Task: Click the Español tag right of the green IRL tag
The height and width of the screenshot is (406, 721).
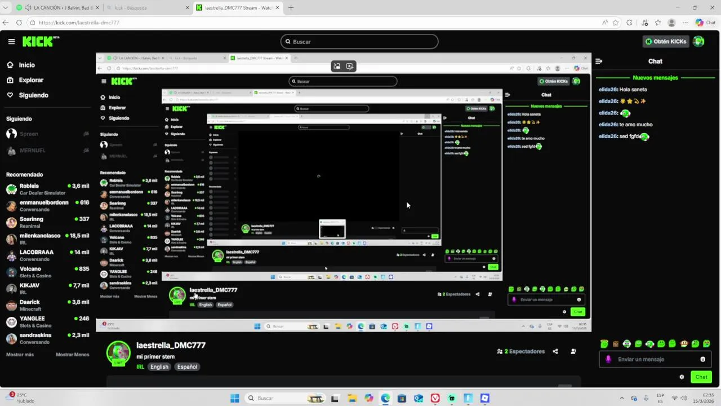Action: pyautogui.click(x=187, y=367)
